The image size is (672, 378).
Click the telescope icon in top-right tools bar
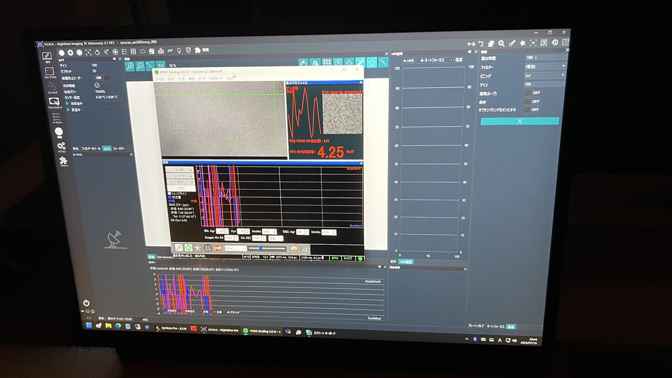(511, 43)
